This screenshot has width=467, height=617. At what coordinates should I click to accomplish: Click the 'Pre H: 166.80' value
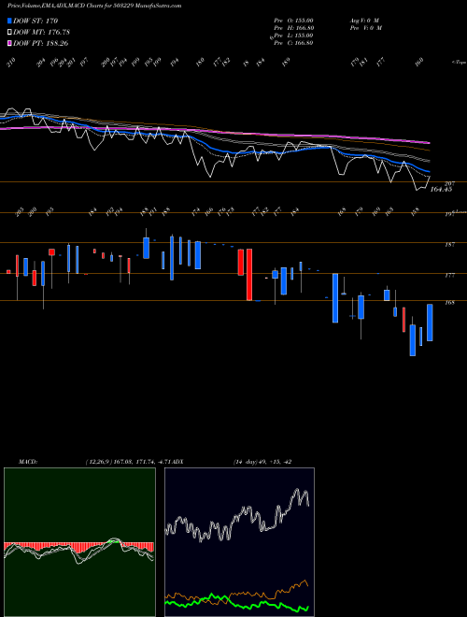point(293,28)
